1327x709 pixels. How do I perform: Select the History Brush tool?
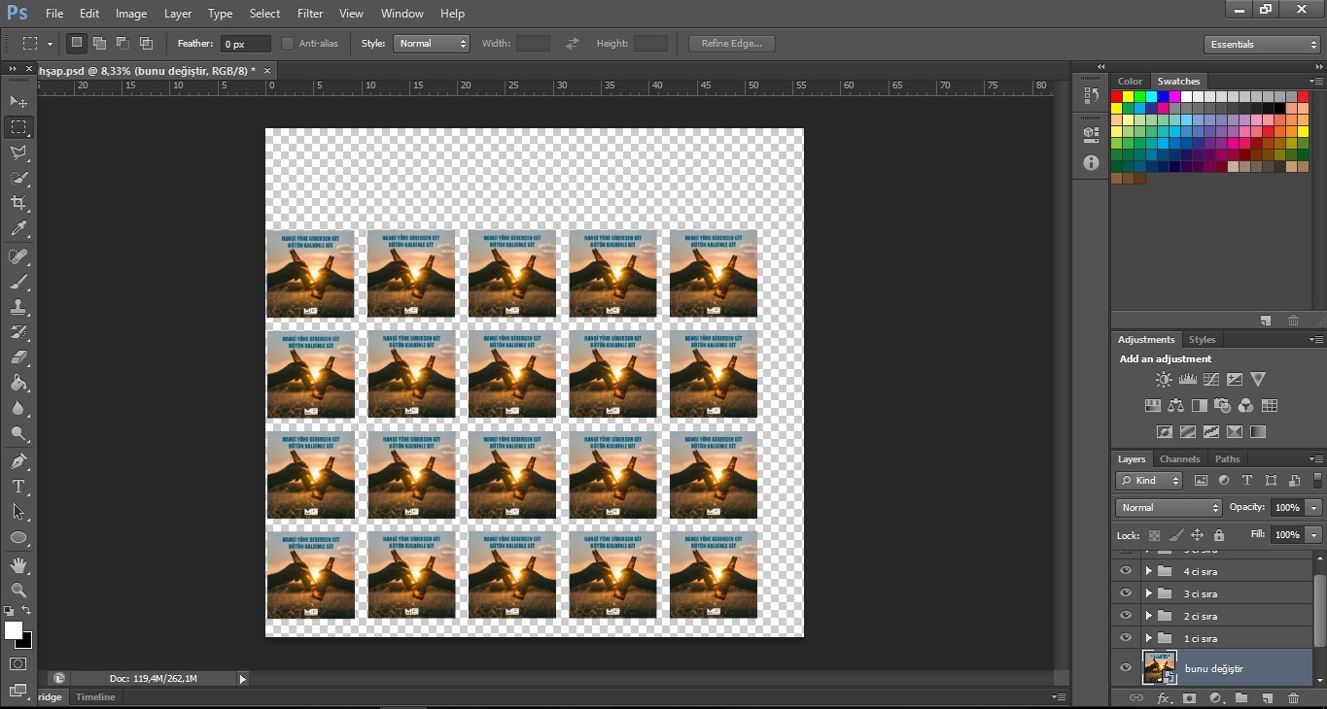click(x=18, y=332)
